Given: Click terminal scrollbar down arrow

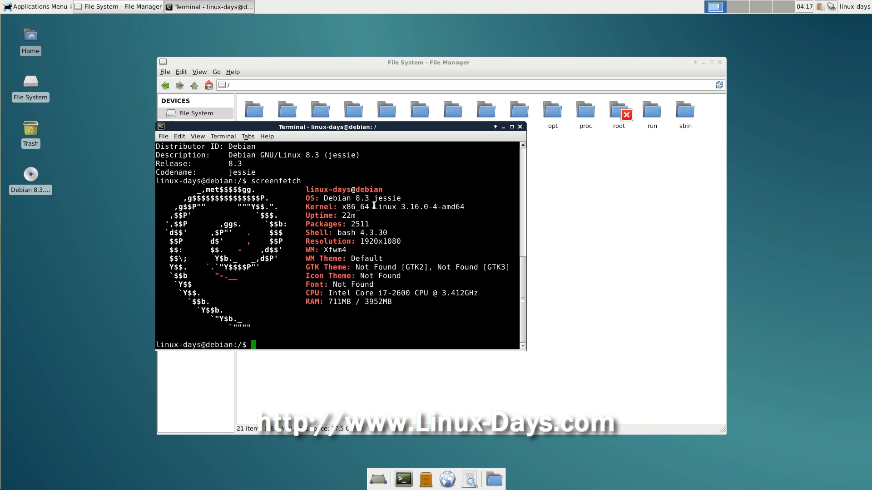Looking at the screenshot, I should pos(523,346).
